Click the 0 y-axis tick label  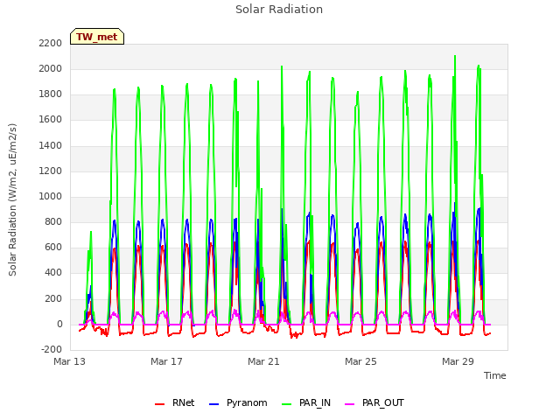coord(59,325)
